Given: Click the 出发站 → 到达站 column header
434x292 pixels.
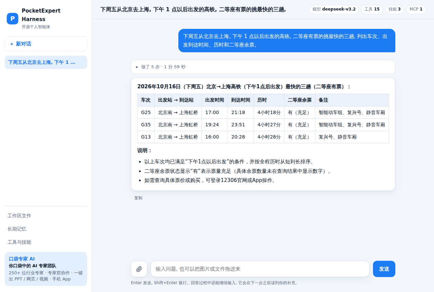Looking at the screenshot, I should 178,100.
